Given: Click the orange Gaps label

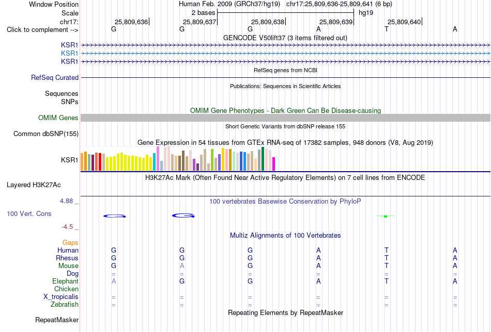Looking at the screenshot, I should pos(70,243).
